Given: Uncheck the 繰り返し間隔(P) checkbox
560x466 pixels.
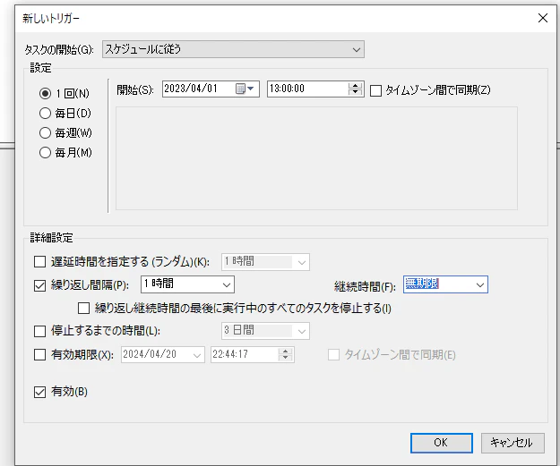Looking at the screenshot, I should click(39, 284).
